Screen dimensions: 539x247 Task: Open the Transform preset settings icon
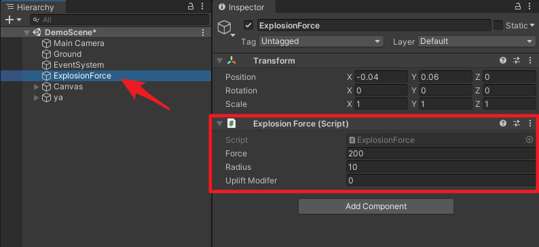pyautogui.click(x=517, y=61)
